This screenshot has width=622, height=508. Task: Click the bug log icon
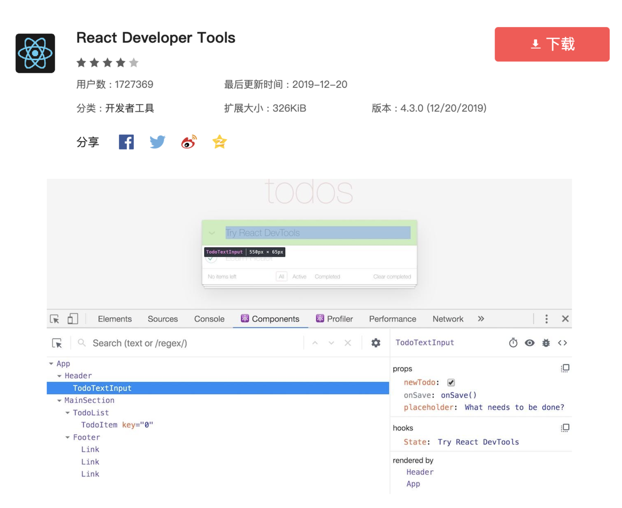click(x=546, y=343)
